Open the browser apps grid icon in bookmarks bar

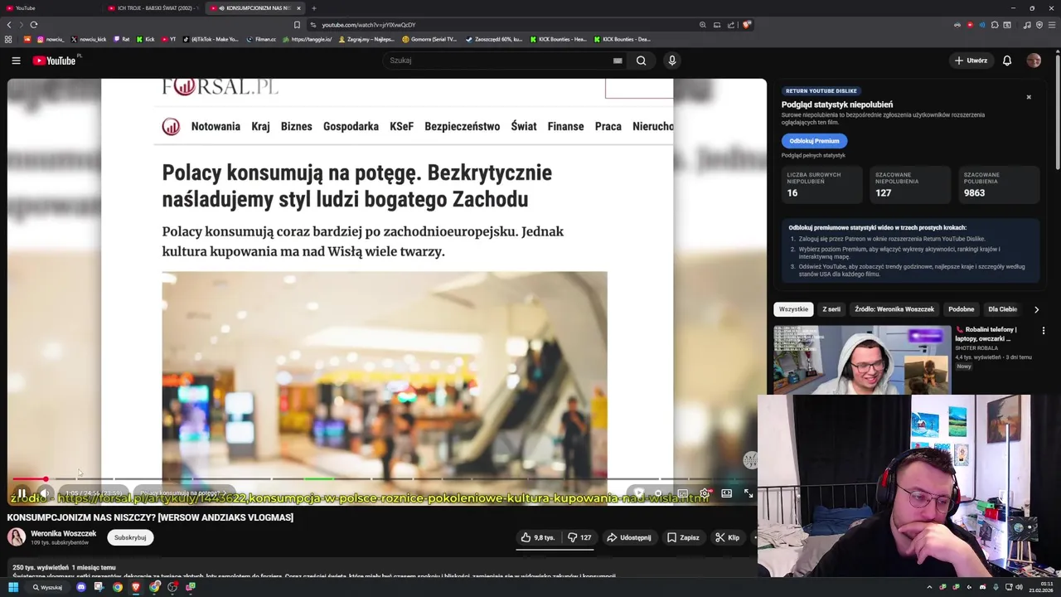tap(8, 39)
